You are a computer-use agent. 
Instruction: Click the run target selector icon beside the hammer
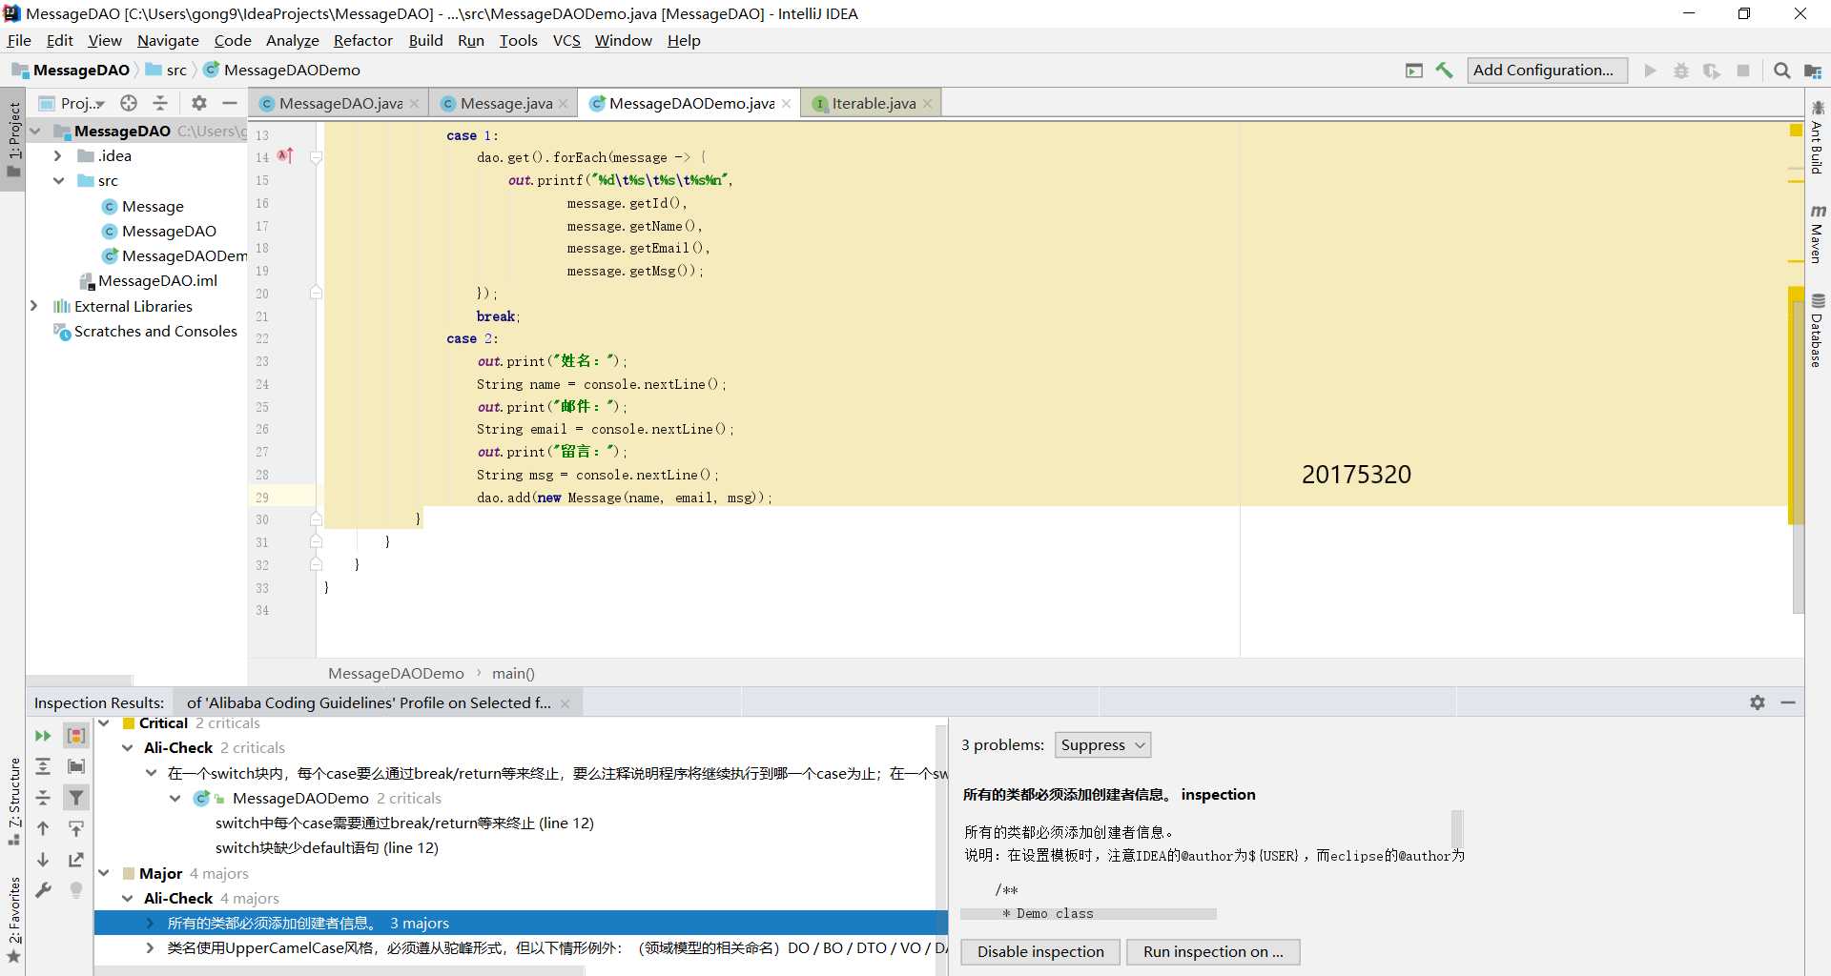click(x=1414, y=71)
